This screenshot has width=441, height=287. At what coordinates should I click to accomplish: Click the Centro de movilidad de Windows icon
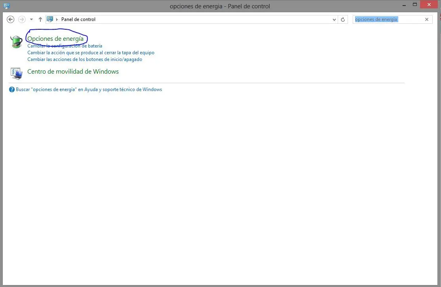(16, 73)
